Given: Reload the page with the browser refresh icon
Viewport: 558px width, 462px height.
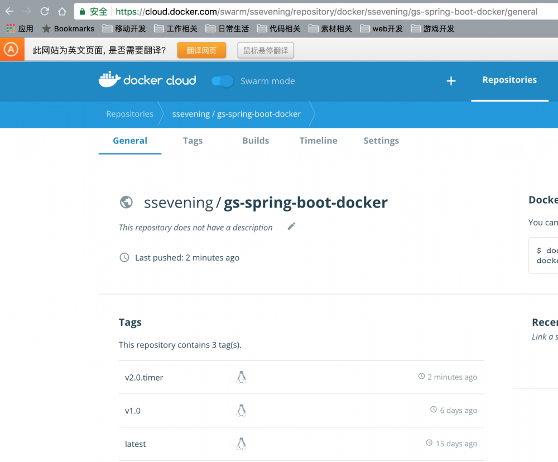Looking at the screenshot, I should pos(45,11).
